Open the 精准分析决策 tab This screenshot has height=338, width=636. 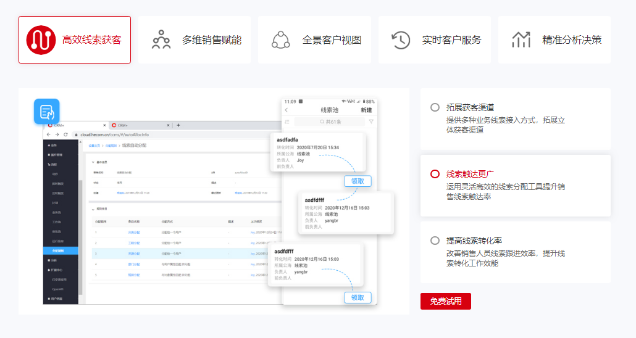(554, 39)
